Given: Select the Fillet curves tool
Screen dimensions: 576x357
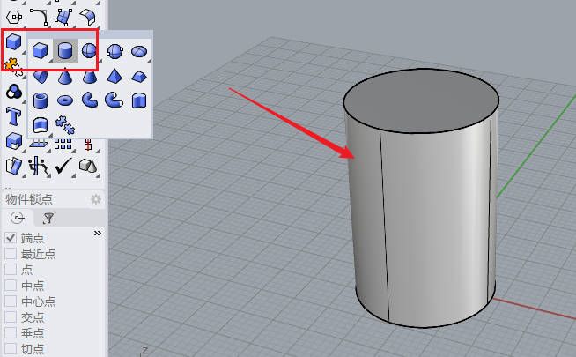Looking at the screenshot, I should click(x=39, y=17).
